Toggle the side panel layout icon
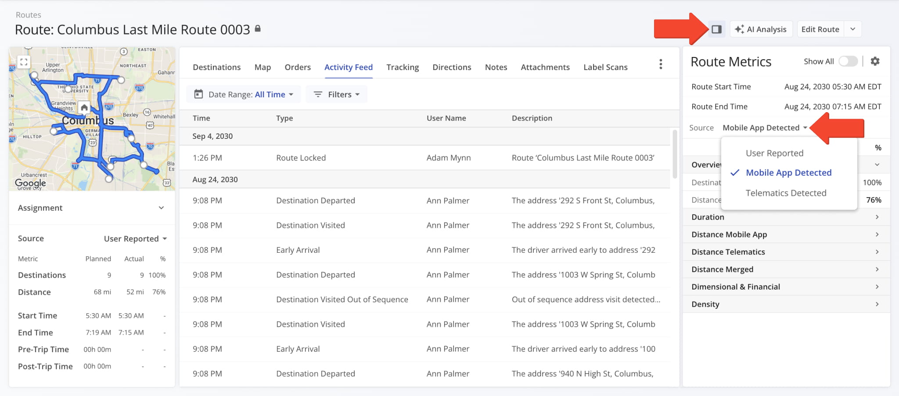Image resolution: width=899 pixels, height=396 pixels. 716,29
